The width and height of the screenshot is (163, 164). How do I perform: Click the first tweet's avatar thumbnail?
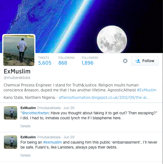[11, 113]
